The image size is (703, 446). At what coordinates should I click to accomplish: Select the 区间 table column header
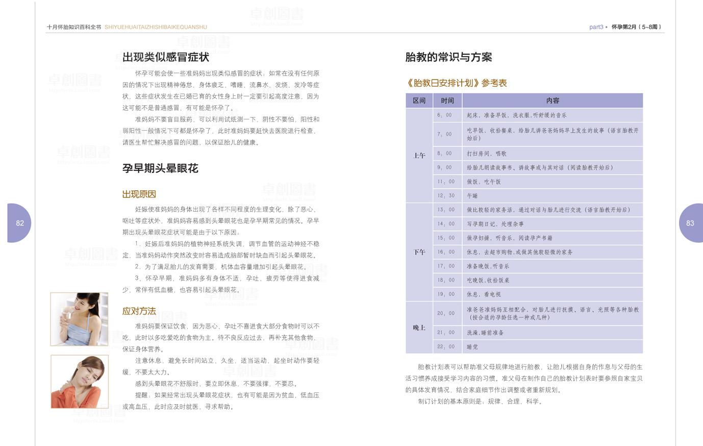point(419,101)
